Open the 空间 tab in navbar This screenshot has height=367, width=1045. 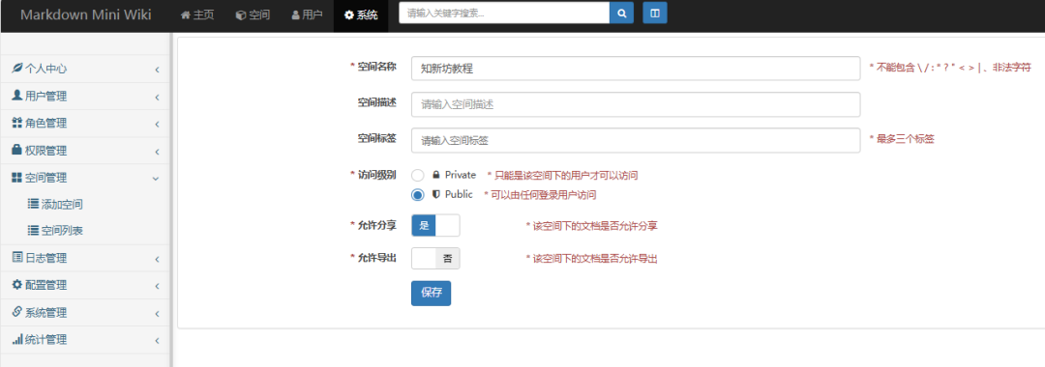tap(253, 14)
